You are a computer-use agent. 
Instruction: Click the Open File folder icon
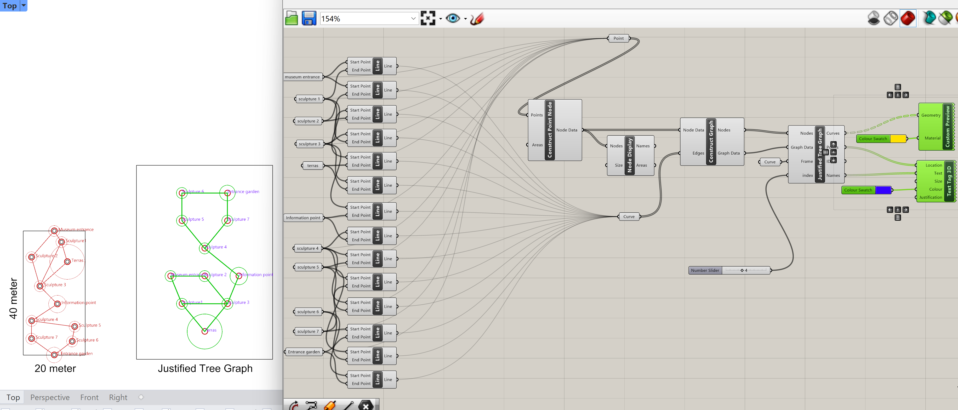[x=291, y=18]
